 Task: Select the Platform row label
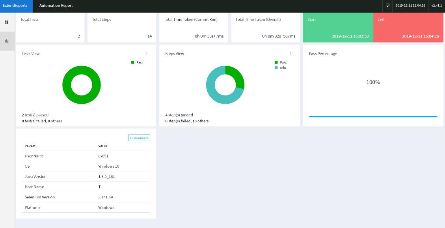coord(32,207)
